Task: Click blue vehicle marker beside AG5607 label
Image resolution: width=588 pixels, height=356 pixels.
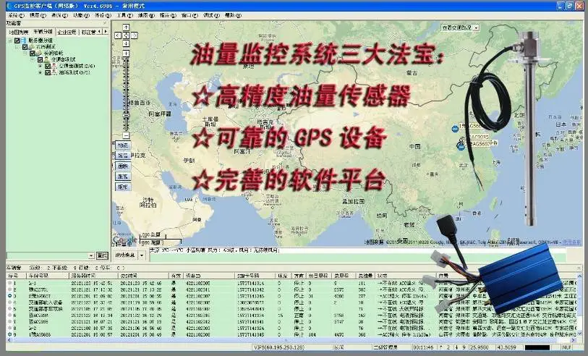Action: [x=461, y=147]
